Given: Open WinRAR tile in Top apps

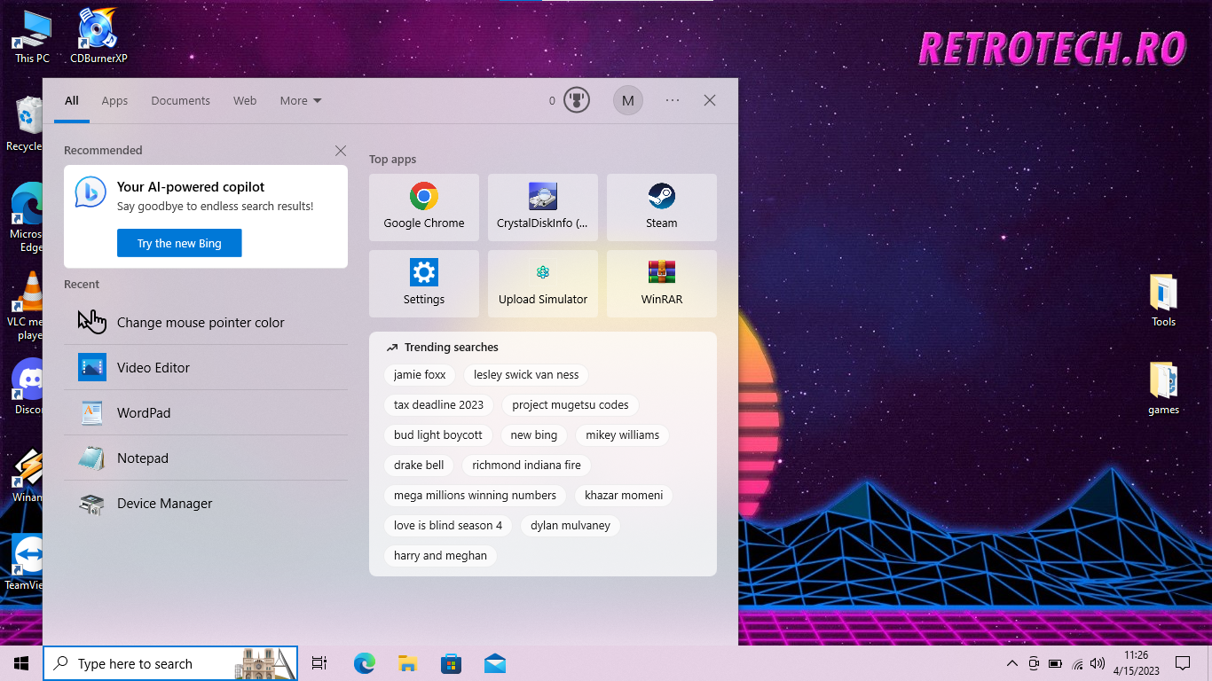Looking at the screenshot, I should (662, 284).
